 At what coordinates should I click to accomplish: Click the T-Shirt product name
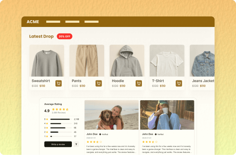(158, 81)
